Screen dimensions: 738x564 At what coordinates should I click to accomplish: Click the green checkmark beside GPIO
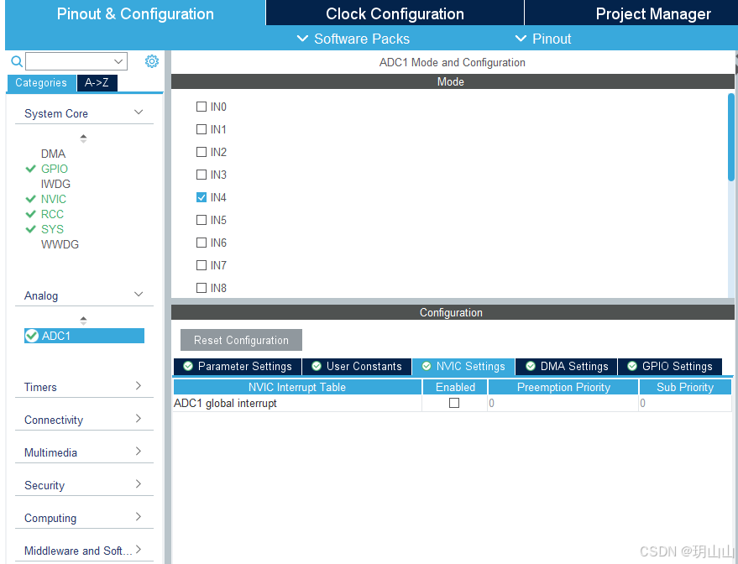(x=30, y=169)
